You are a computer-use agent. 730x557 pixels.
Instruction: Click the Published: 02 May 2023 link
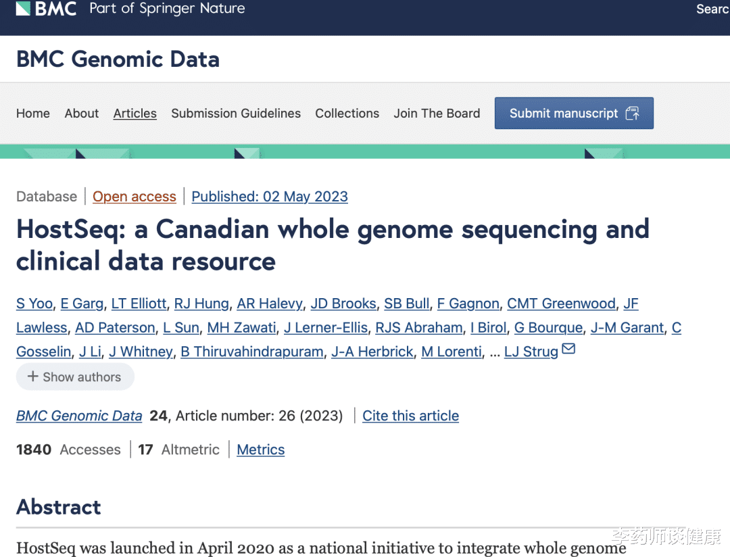pos(270,197)
